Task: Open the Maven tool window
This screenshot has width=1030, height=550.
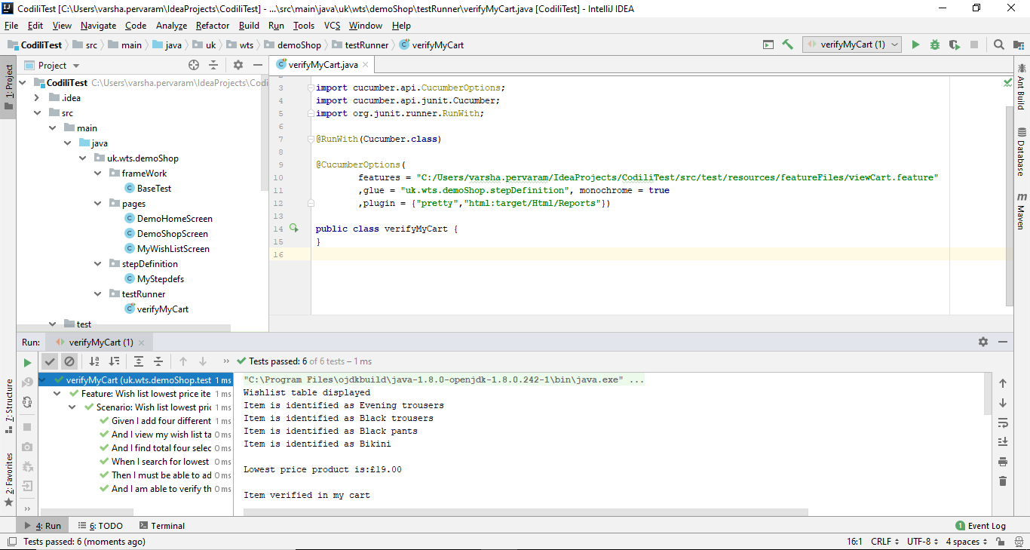Action: [x=1021, y=211]
